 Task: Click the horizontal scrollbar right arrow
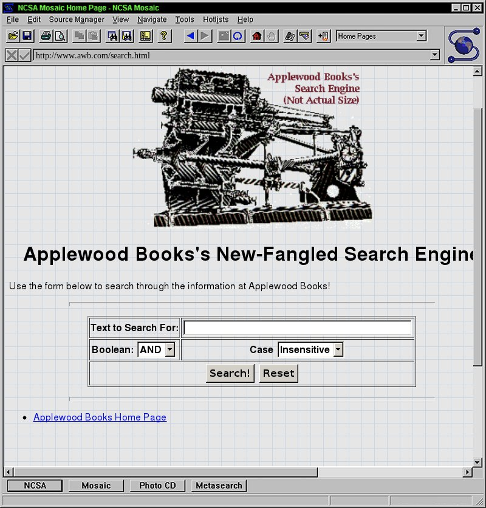pos(468,472)
